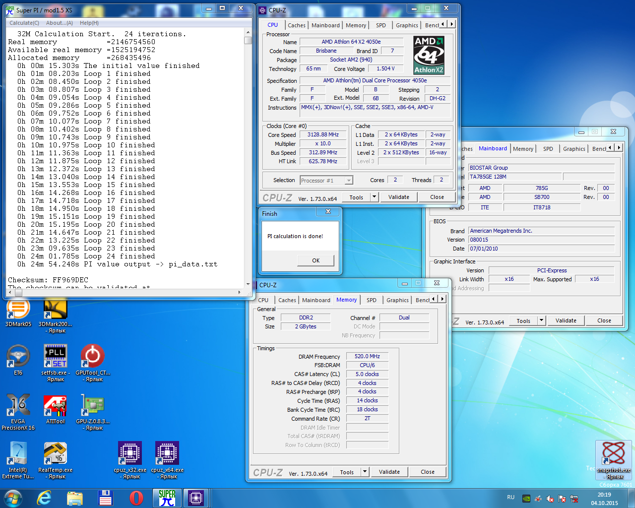This screenshot has width=635, height=508.
Task: Open cpuz_x32.exe desktop shortcut
Action: (x=130, y=460)
